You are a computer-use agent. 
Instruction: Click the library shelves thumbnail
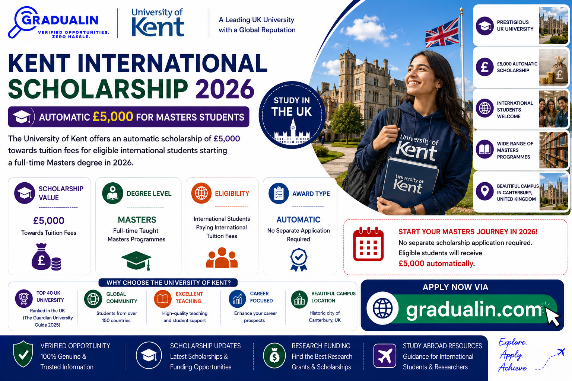[554, 150]
